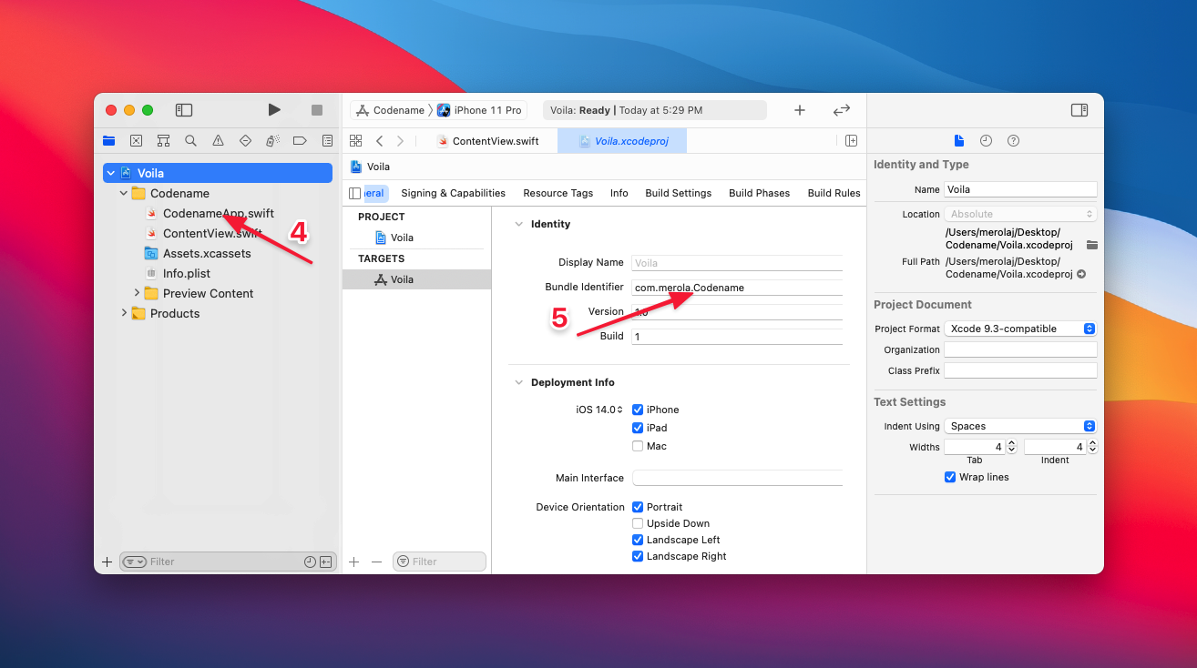The width and height of the screenshot is (1197, 668).
Task: Remove the selected target with minus
Action: [x=376, y=562]
